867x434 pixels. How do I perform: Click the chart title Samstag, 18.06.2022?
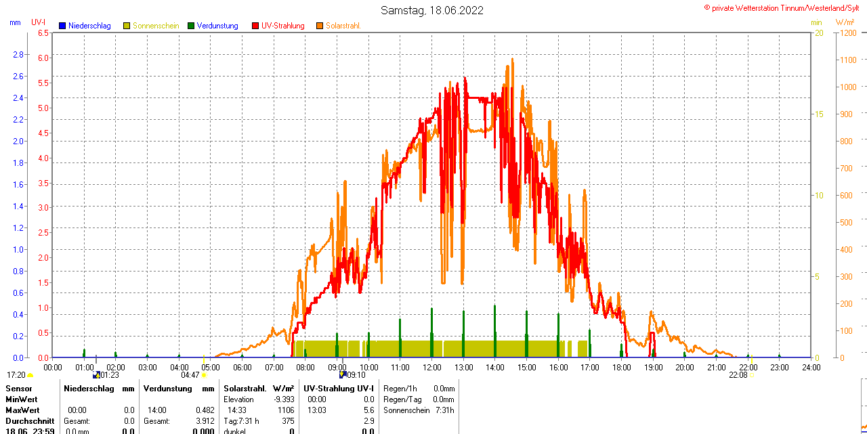(x=432, y=10)
